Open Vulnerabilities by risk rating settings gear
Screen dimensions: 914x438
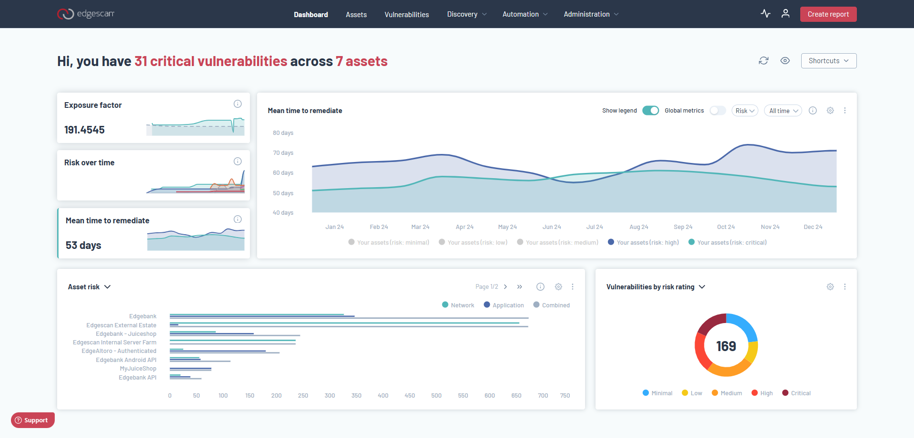click(x=830, y=287)
